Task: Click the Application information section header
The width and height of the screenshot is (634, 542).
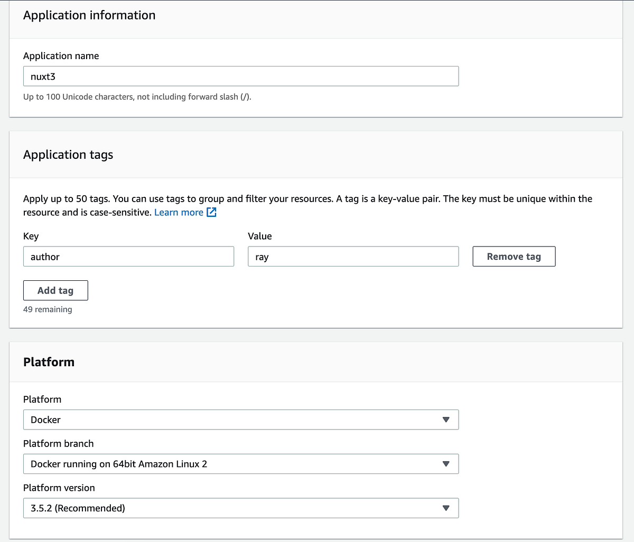Action: [x=89, y=15]
